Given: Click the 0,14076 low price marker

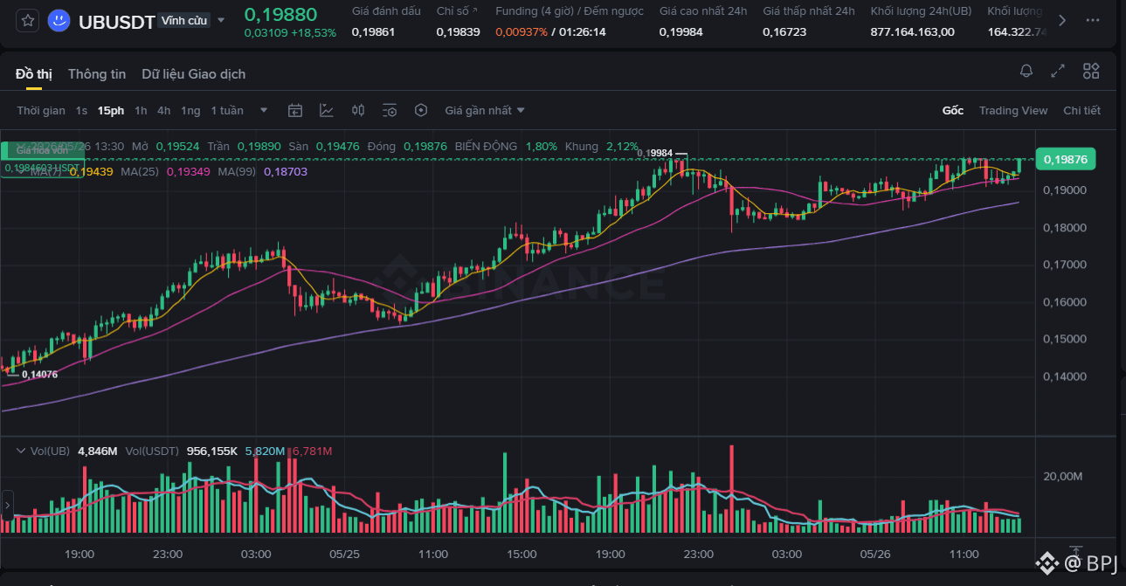Looking at the screenshot, I should point(39,374).
